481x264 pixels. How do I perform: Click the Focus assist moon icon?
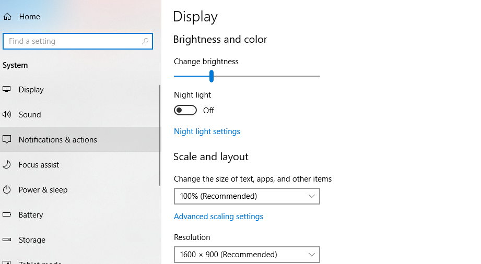pyautogui.click(x=7, y=164)
